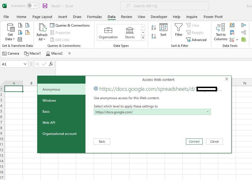Screen dimensions: 252x180
Task: Select the Stocks data type
Action: tap(130, 33)
